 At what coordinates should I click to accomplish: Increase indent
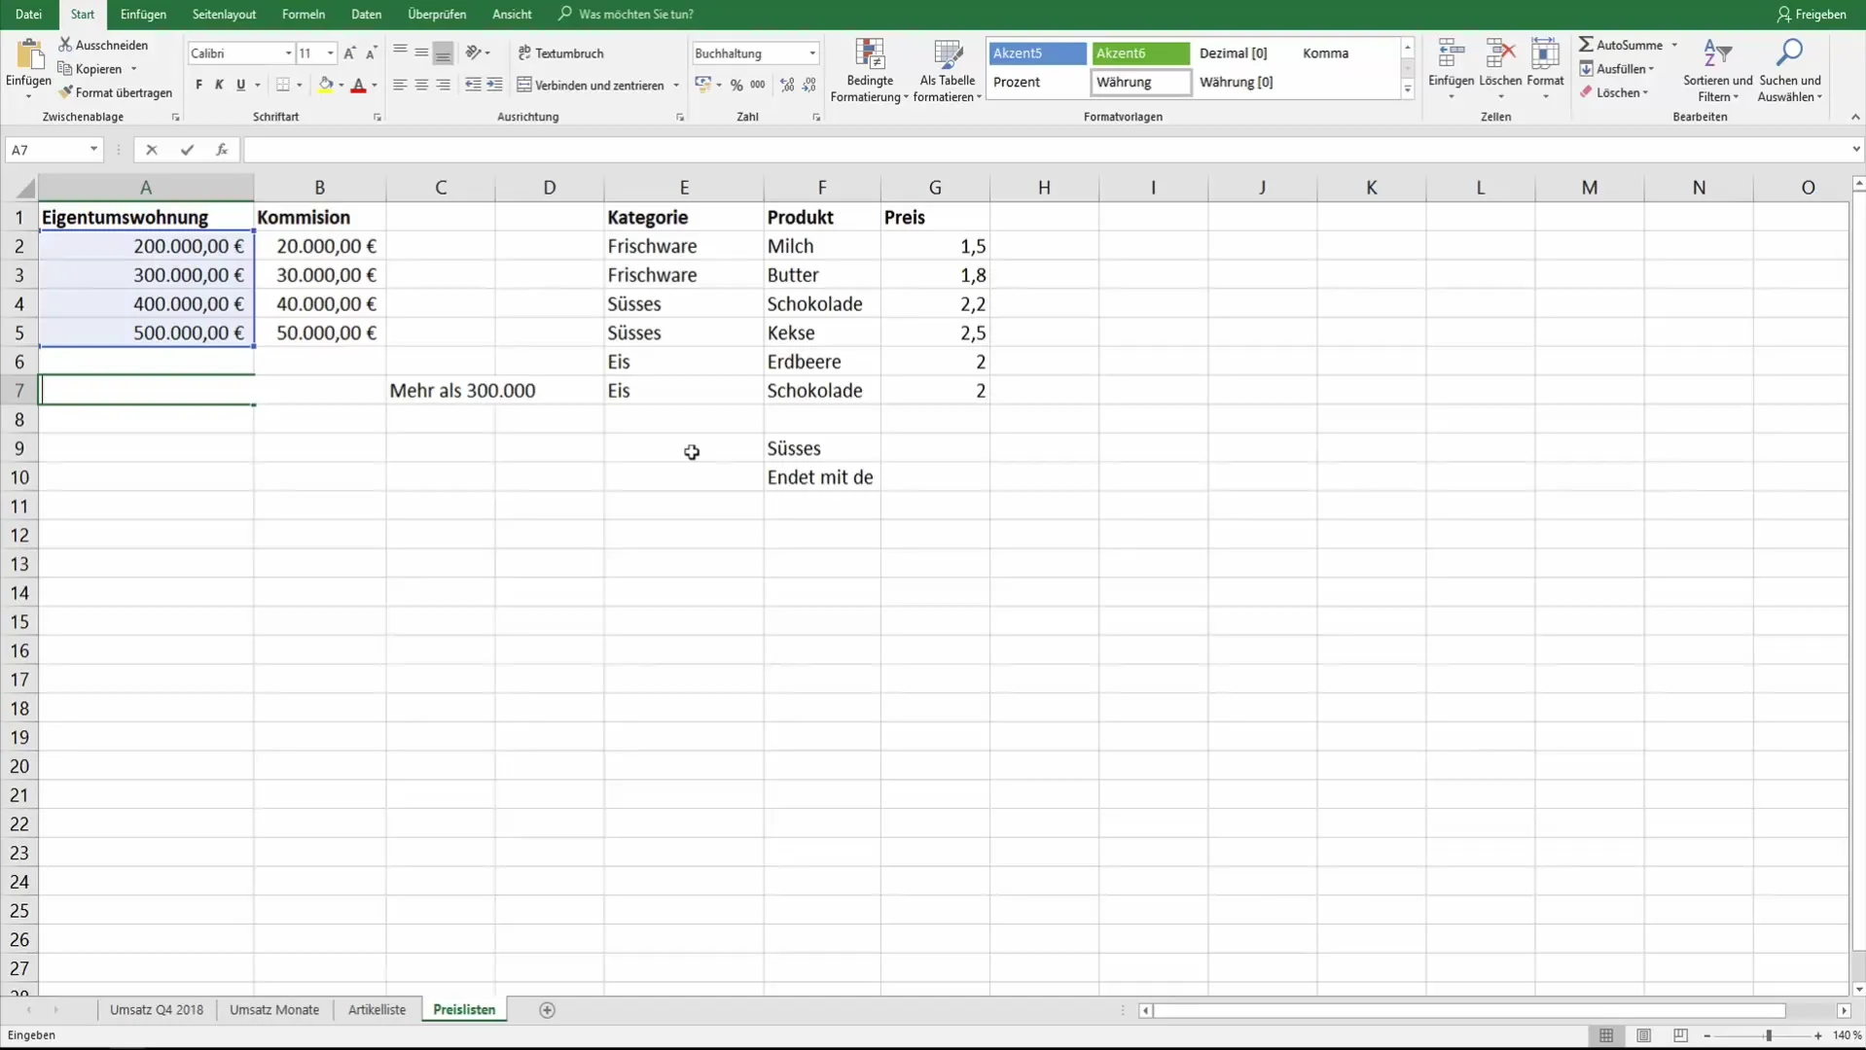[x=494, y=86]
